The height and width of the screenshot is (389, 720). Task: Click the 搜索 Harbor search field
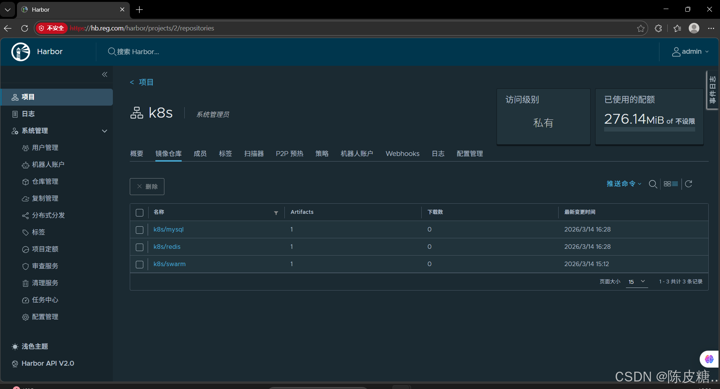(x=138, y=52)
